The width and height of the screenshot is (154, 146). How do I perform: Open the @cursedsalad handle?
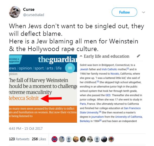coord(34,15)
